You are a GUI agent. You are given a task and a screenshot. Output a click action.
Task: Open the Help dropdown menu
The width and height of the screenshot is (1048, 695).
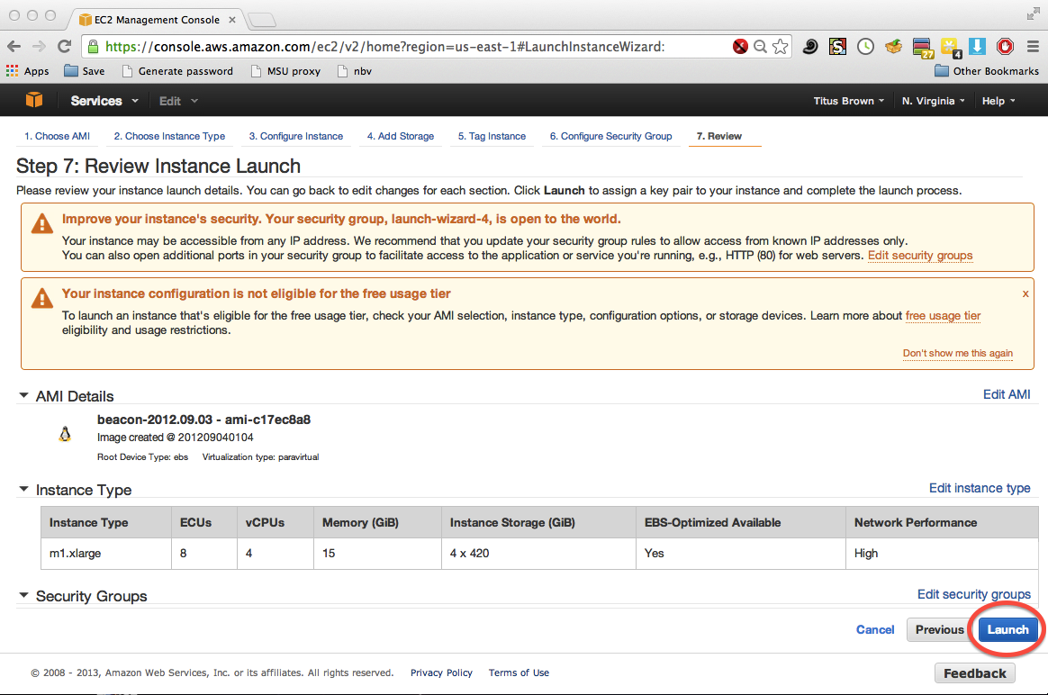pyautogui.click(x=998, y=101)
